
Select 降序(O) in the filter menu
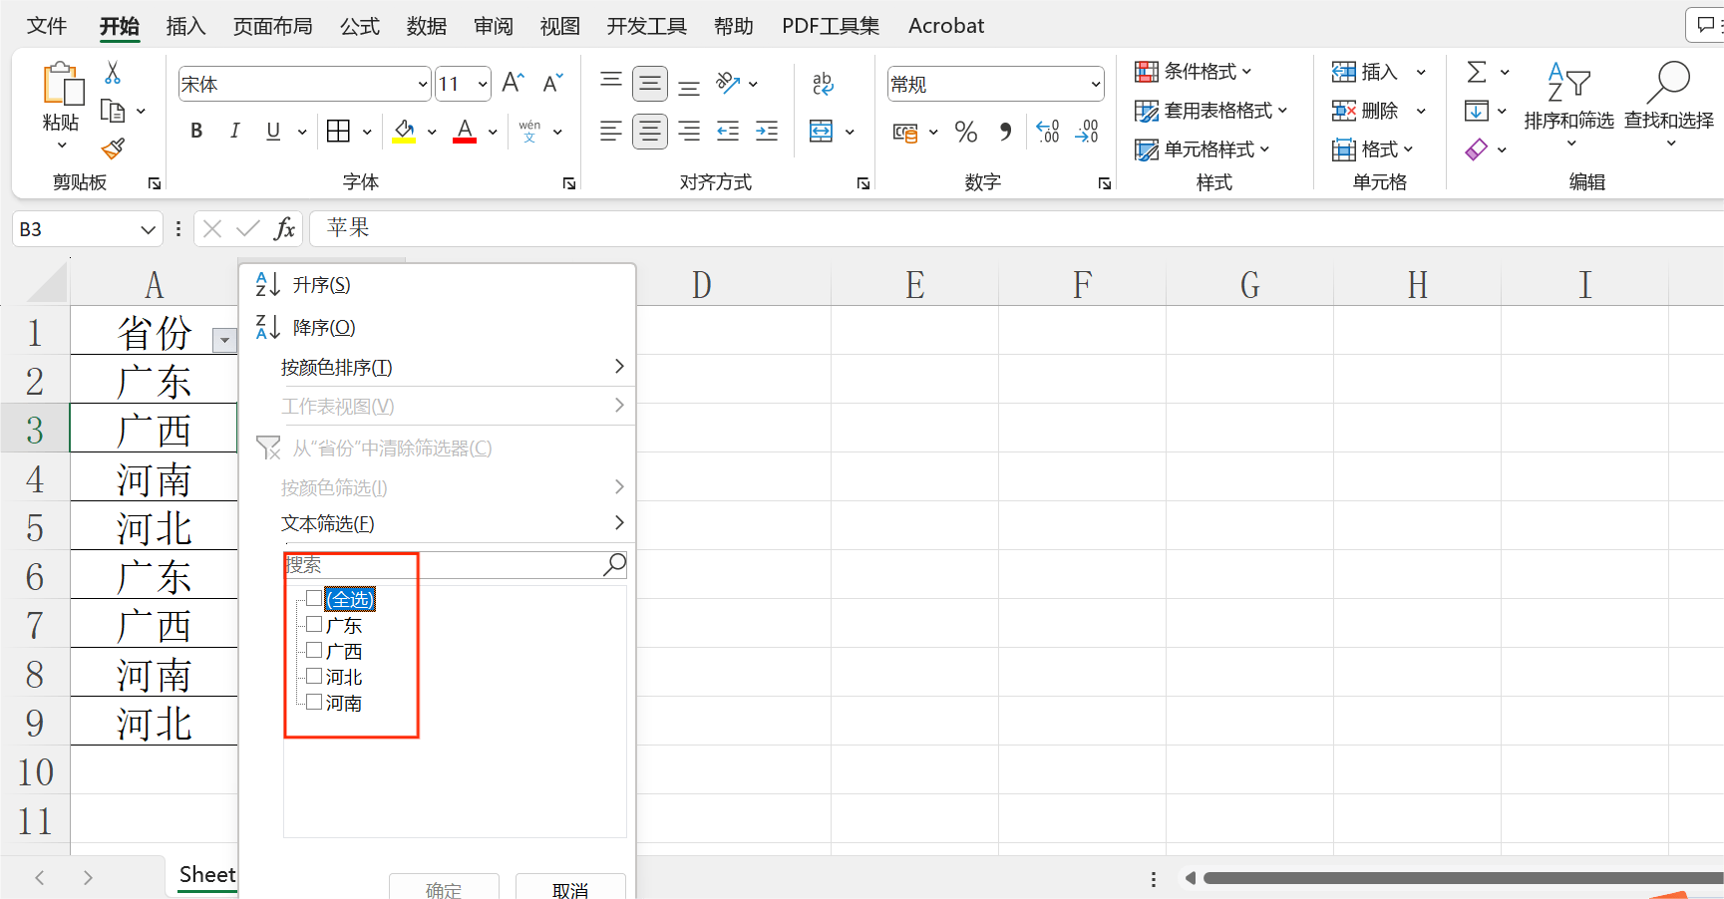coord(321,327)
